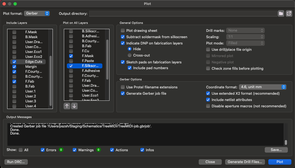Move selected layer up with arrow button
Screen dimensions: 295x168
67,106
